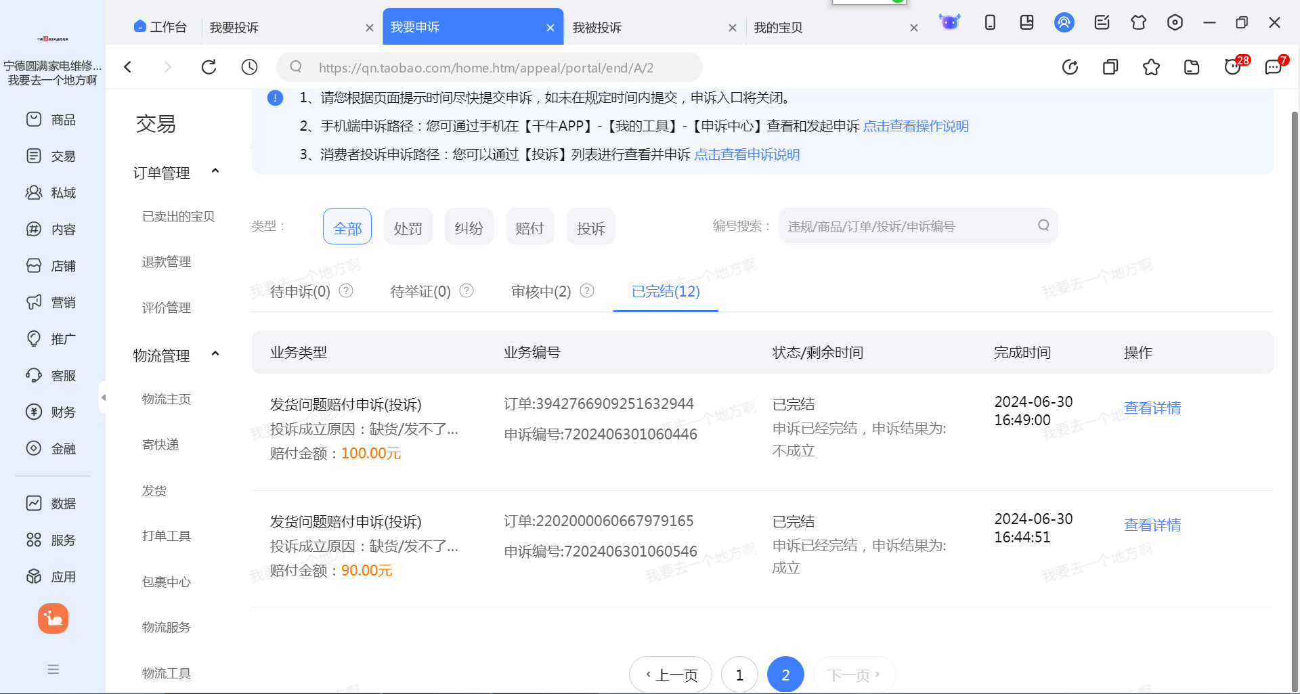This screenshot has height=694, width=1300.
Task: Select the 赔付 type filter
Action: click(530, 226)
